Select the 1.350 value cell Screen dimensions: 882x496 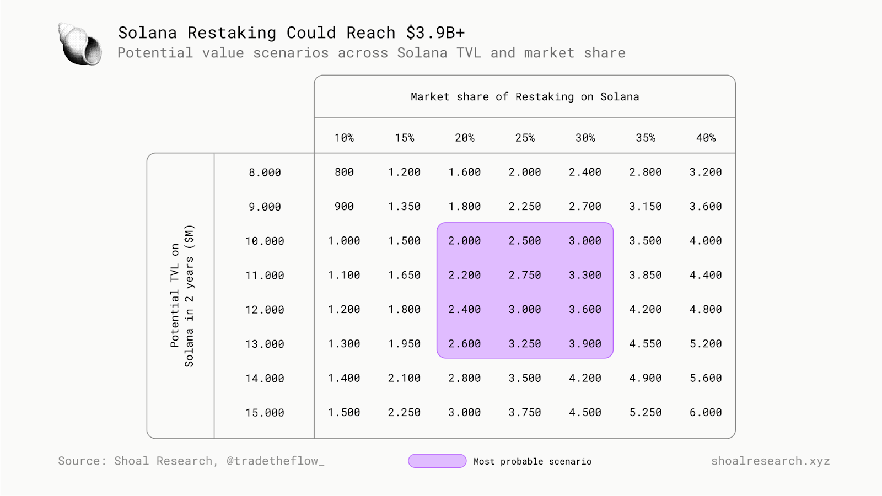point(404,206)
